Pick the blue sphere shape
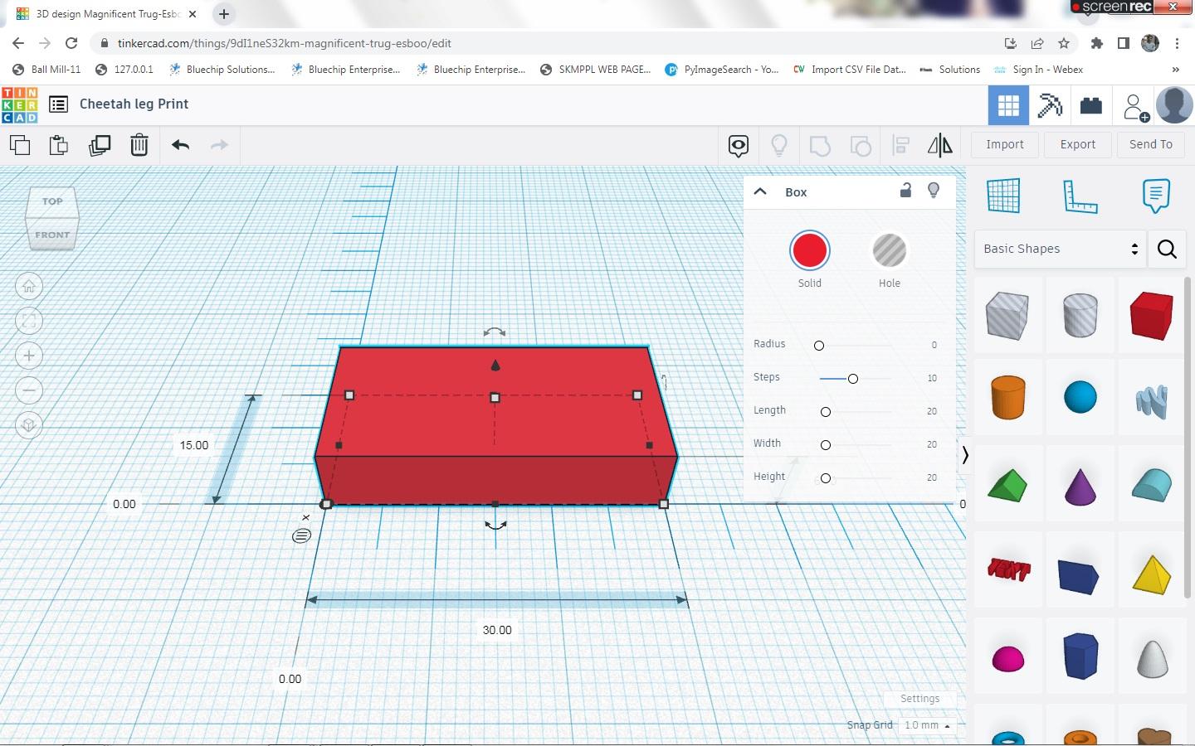Viewport: 1195px width, 746px height. point(1080,397)
